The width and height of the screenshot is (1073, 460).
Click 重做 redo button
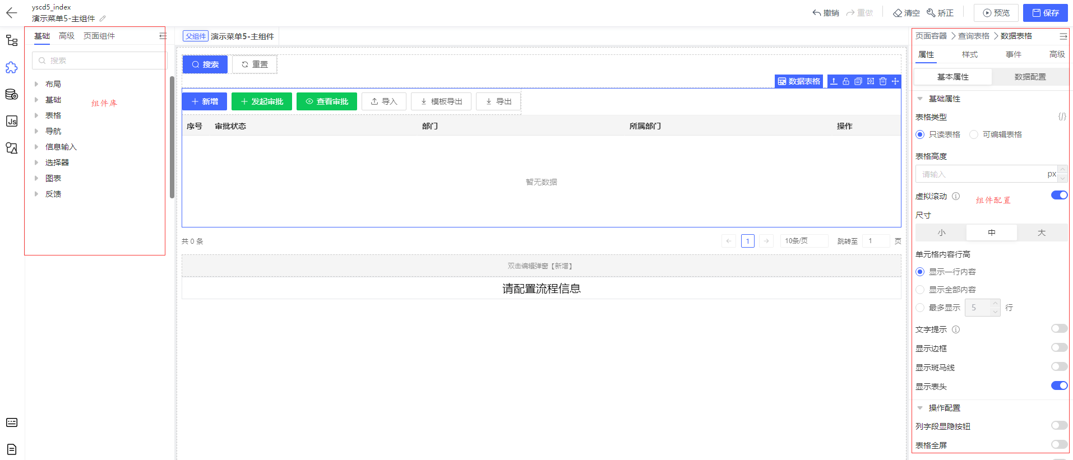tap(859, 13)
